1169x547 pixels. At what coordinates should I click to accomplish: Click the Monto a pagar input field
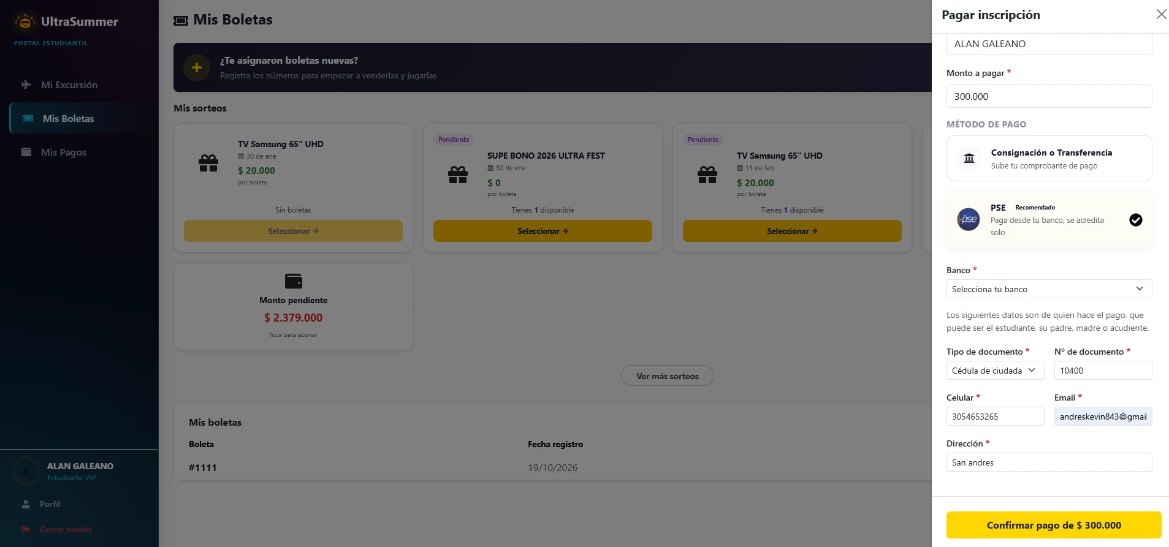point(1049,96)
